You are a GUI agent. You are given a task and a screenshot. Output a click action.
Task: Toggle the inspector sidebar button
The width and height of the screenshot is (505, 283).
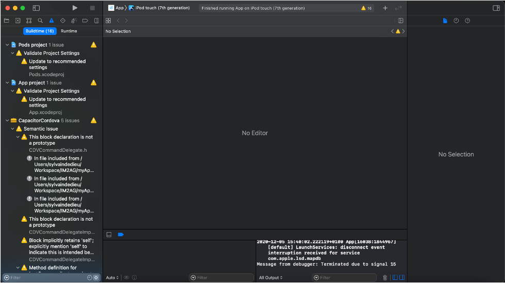[x=496, y=8]
